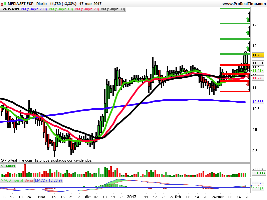Click the Diario timeframe label

coord(41,4)
